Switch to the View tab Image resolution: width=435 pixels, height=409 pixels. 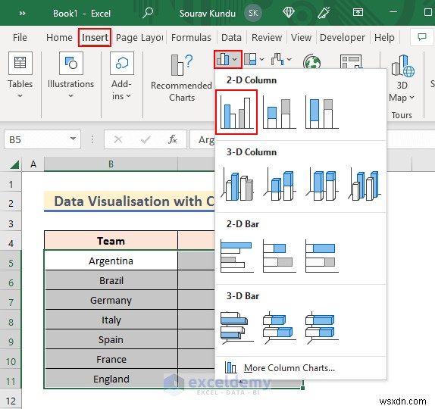(x=301, y=37)
